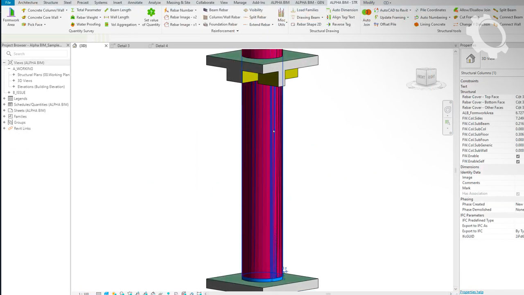
Task: Click the Project Browser search field
Action: click(39, 54)
